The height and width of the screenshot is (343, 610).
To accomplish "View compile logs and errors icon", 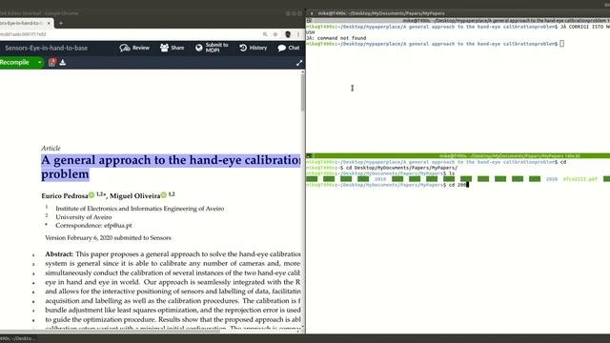I will 52,62.
